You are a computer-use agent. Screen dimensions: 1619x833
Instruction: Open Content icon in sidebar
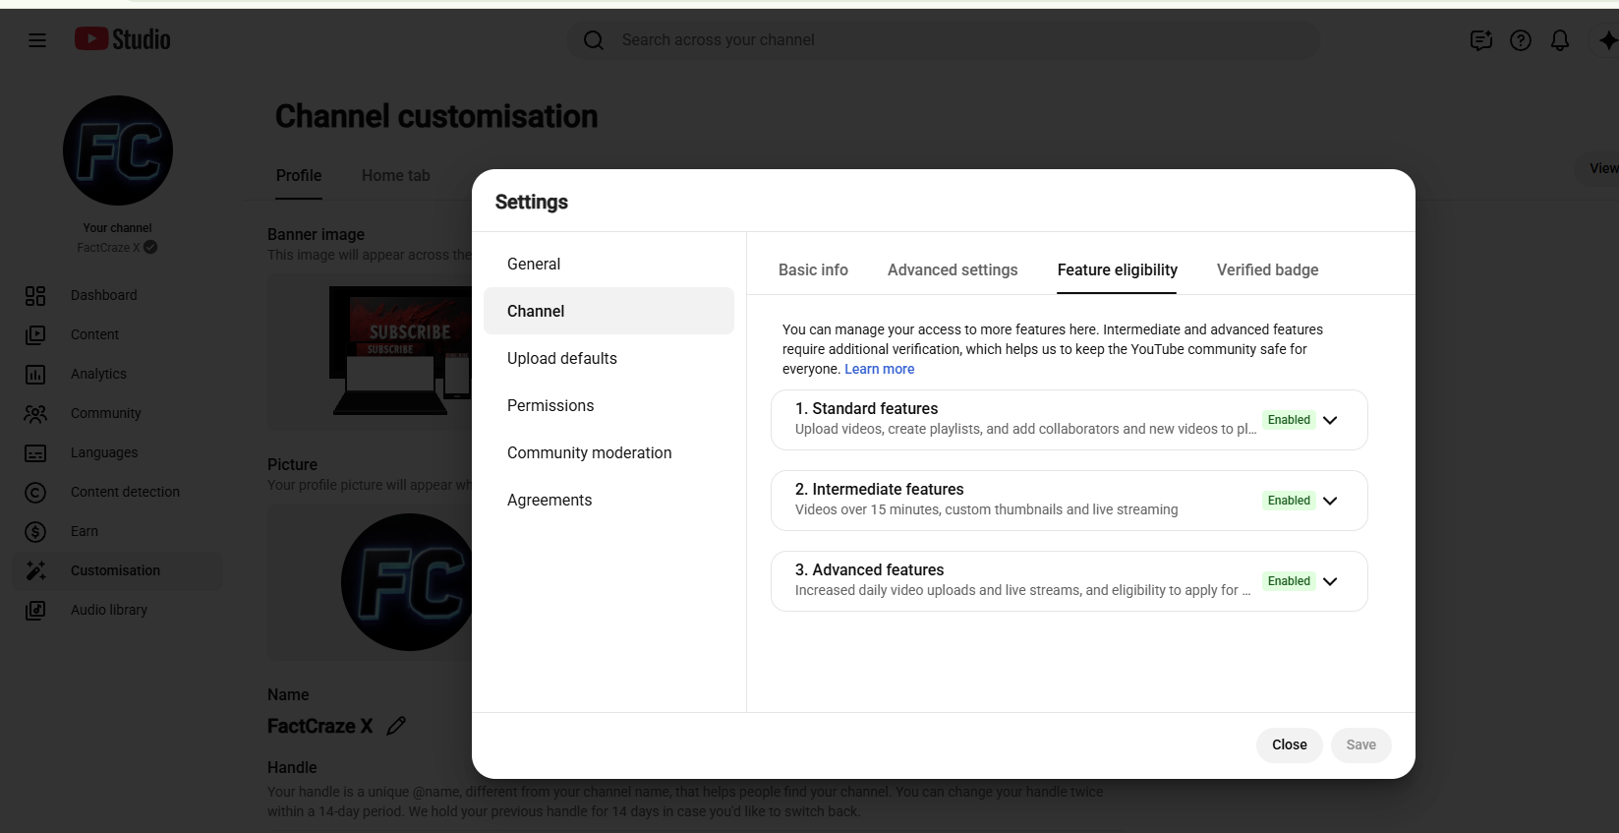click(x=35, y=335)
